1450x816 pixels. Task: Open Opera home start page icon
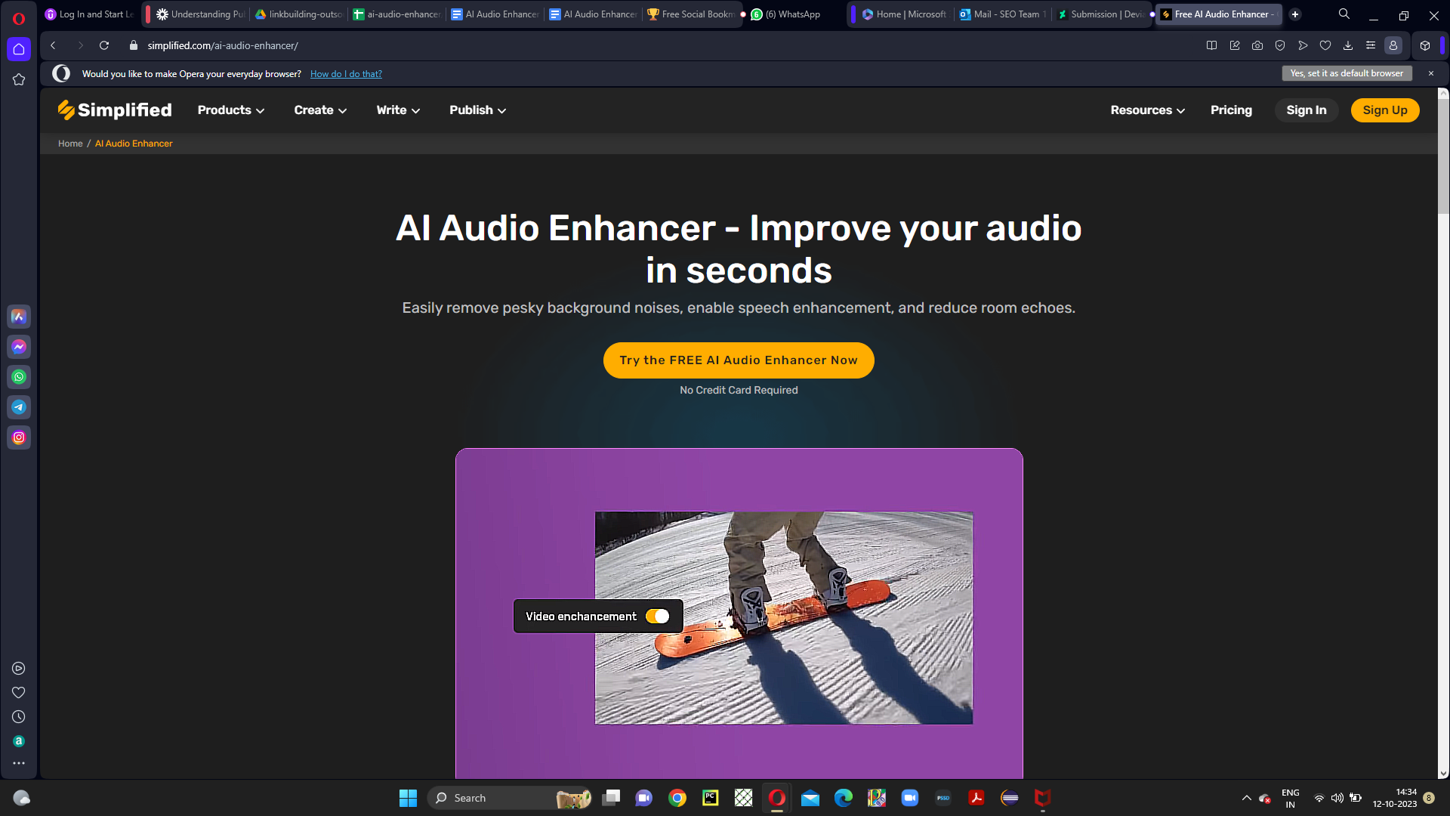pyautogui.click(x=19, y=49)
